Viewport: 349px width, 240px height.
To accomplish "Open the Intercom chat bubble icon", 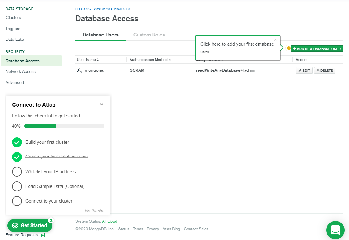I will [x=335, y=230].
